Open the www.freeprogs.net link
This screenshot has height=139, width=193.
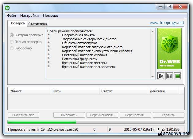click(x=167, y=23)
